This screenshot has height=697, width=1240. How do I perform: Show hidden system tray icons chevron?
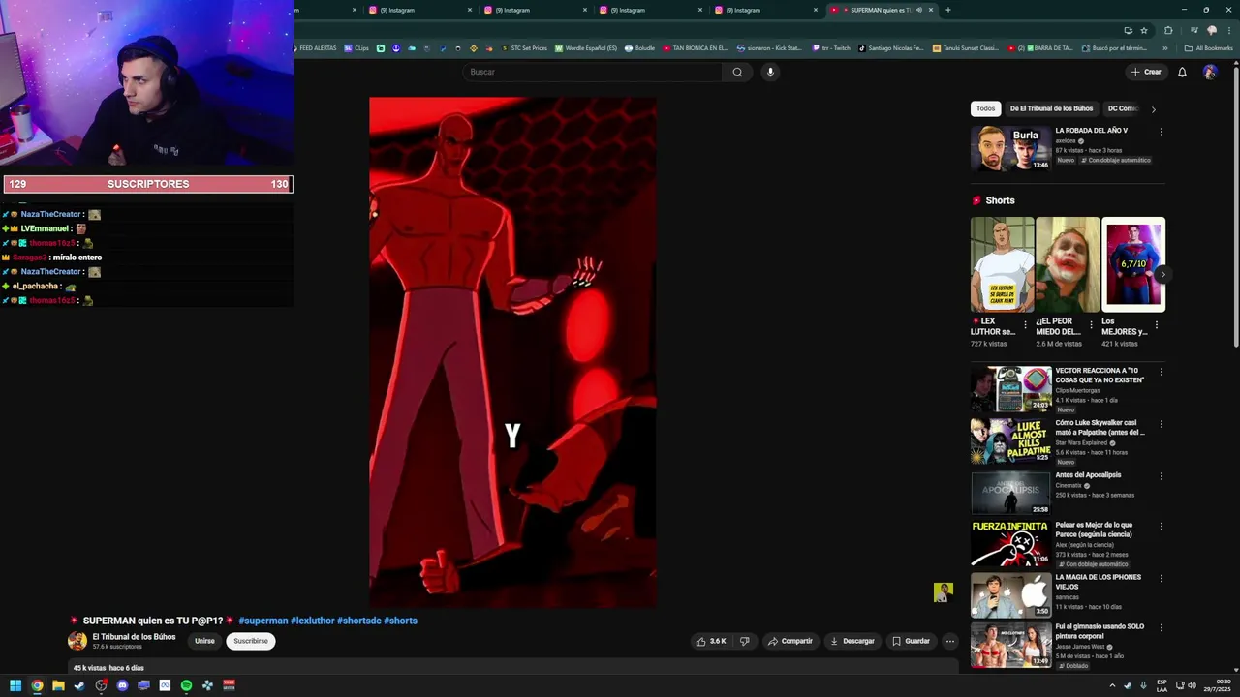pyautogui.click(x=1111, y=685)
